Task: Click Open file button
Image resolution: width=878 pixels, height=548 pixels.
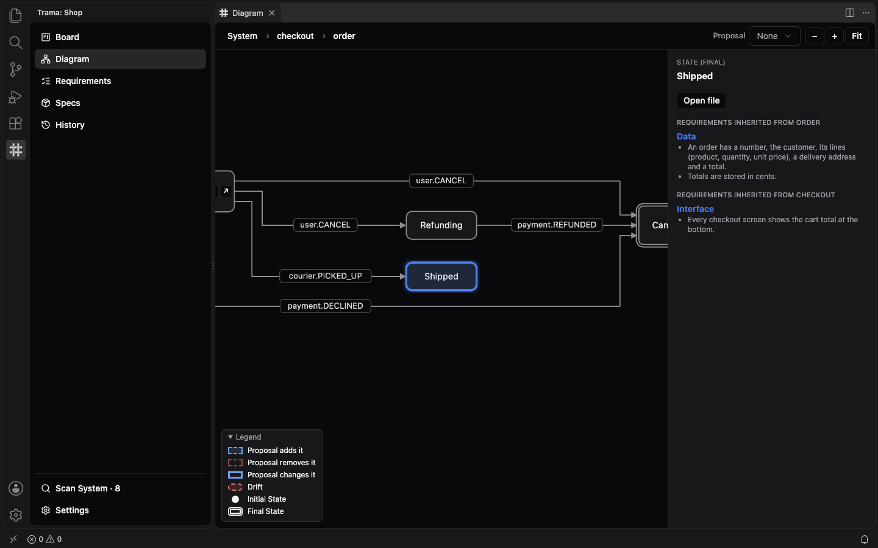Action: [701, 100]
